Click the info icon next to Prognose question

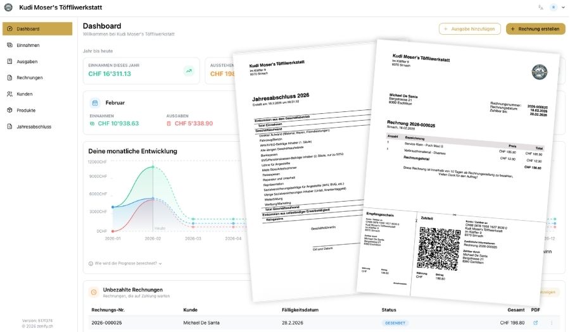91,264
